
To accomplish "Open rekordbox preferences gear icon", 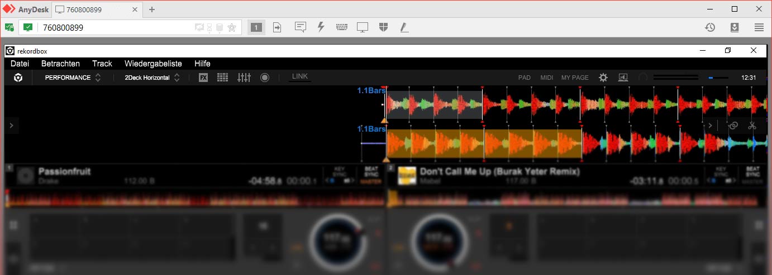I will 603,78.
